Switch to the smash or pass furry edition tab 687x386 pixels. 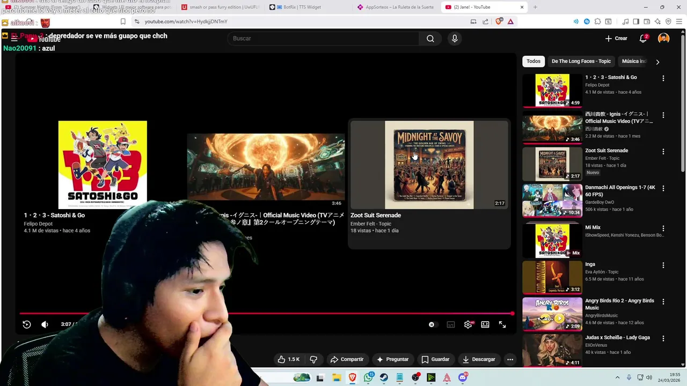[220, 7]
